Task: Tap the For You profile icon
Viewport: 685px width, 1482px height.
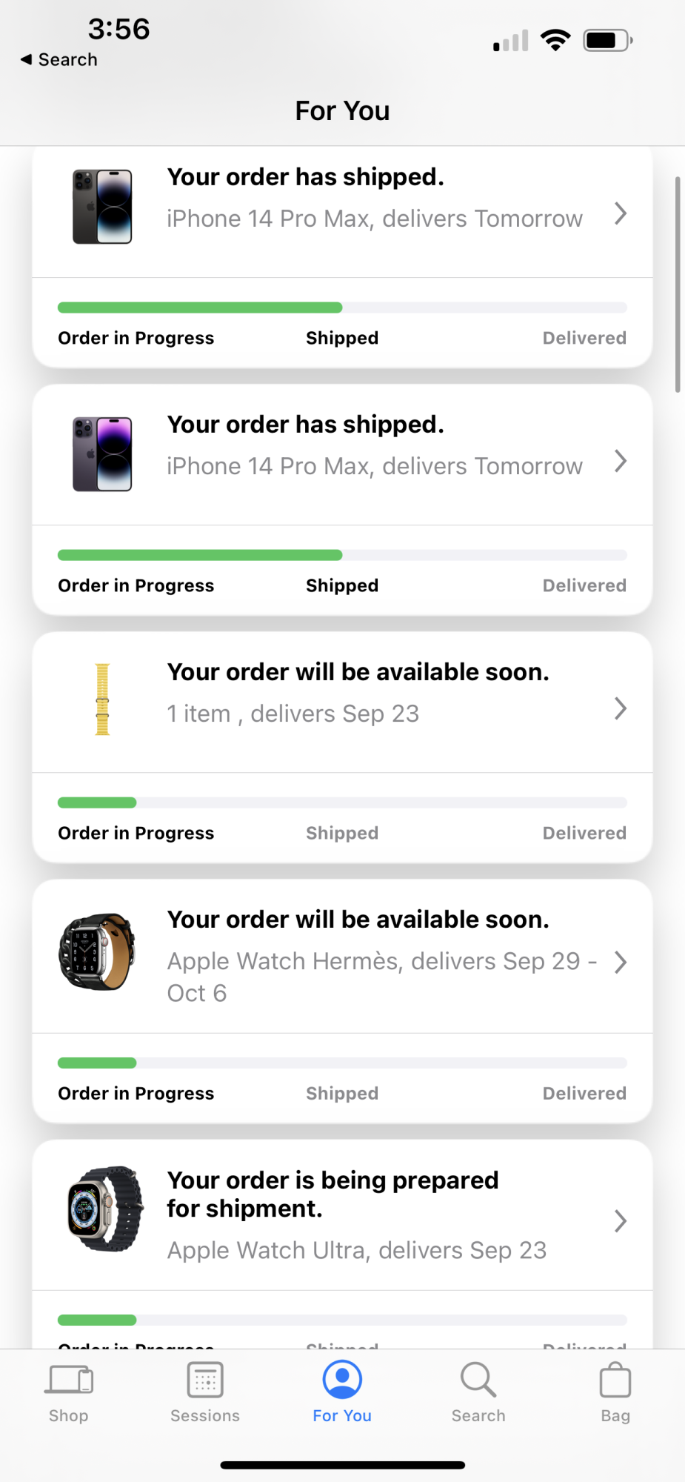Action: click(x=342, y=1380)
